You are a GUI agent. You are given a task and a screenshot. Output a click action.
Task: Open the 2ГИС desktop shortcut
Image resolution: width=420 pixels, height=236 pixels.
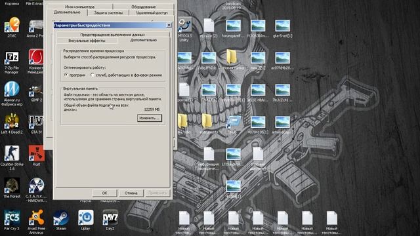click(x=12, y=26)
